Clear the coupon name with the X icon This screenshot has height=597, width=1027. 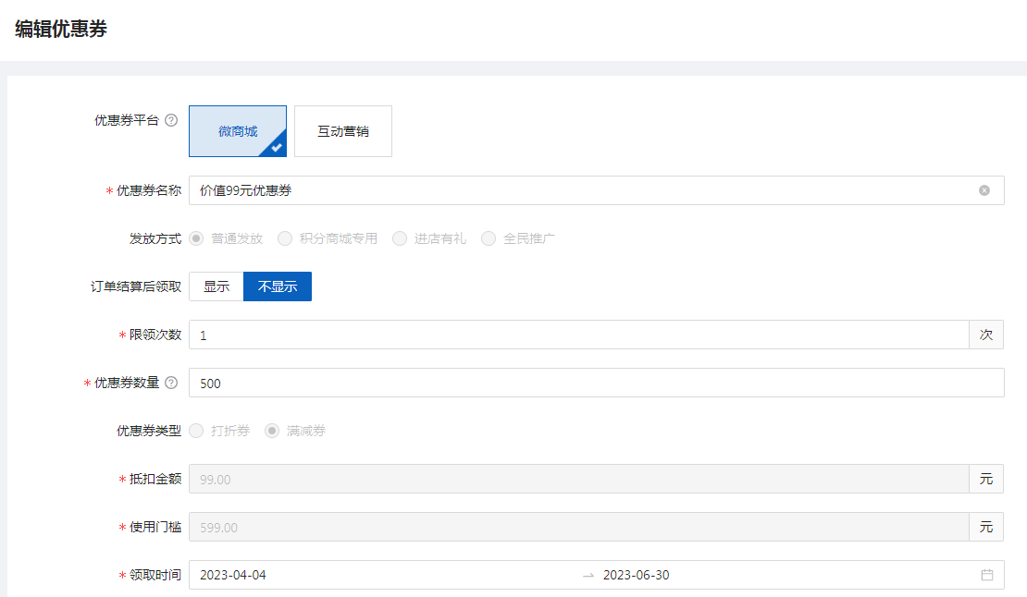984,190
